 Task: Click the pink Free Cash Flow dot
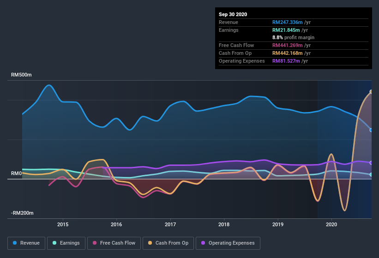click(x=95, y=243)
